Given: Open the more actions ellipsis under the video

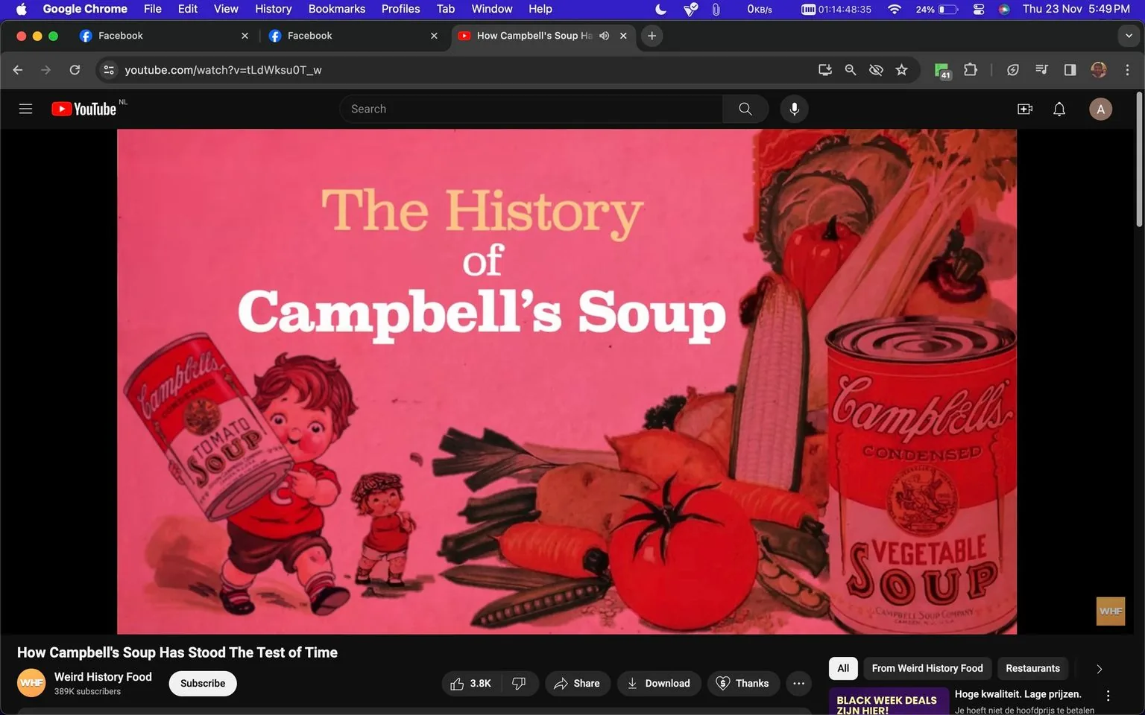Looking at the screenshot, I should (798, 683).
